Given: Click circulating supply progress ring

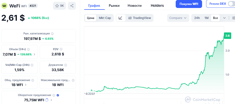Looking at the screenshot, I should coord(47,100).
